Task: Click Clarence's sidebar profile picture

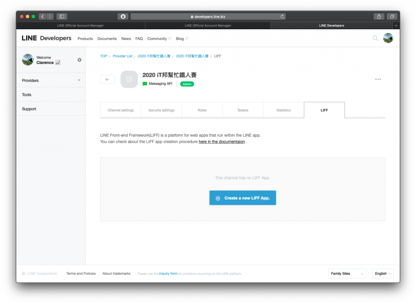Action: point(28,60)
